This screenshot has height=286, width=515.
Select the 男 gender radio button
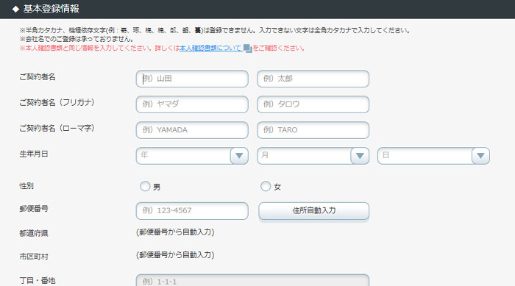(145, 187)
